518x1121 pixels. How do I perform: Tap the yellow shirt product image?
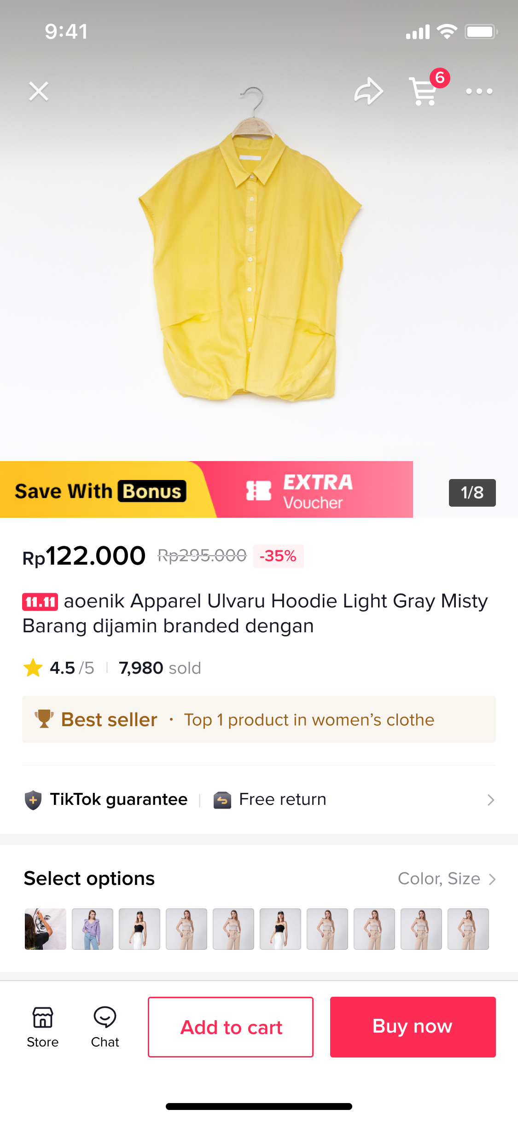click(x=251, y=258)
